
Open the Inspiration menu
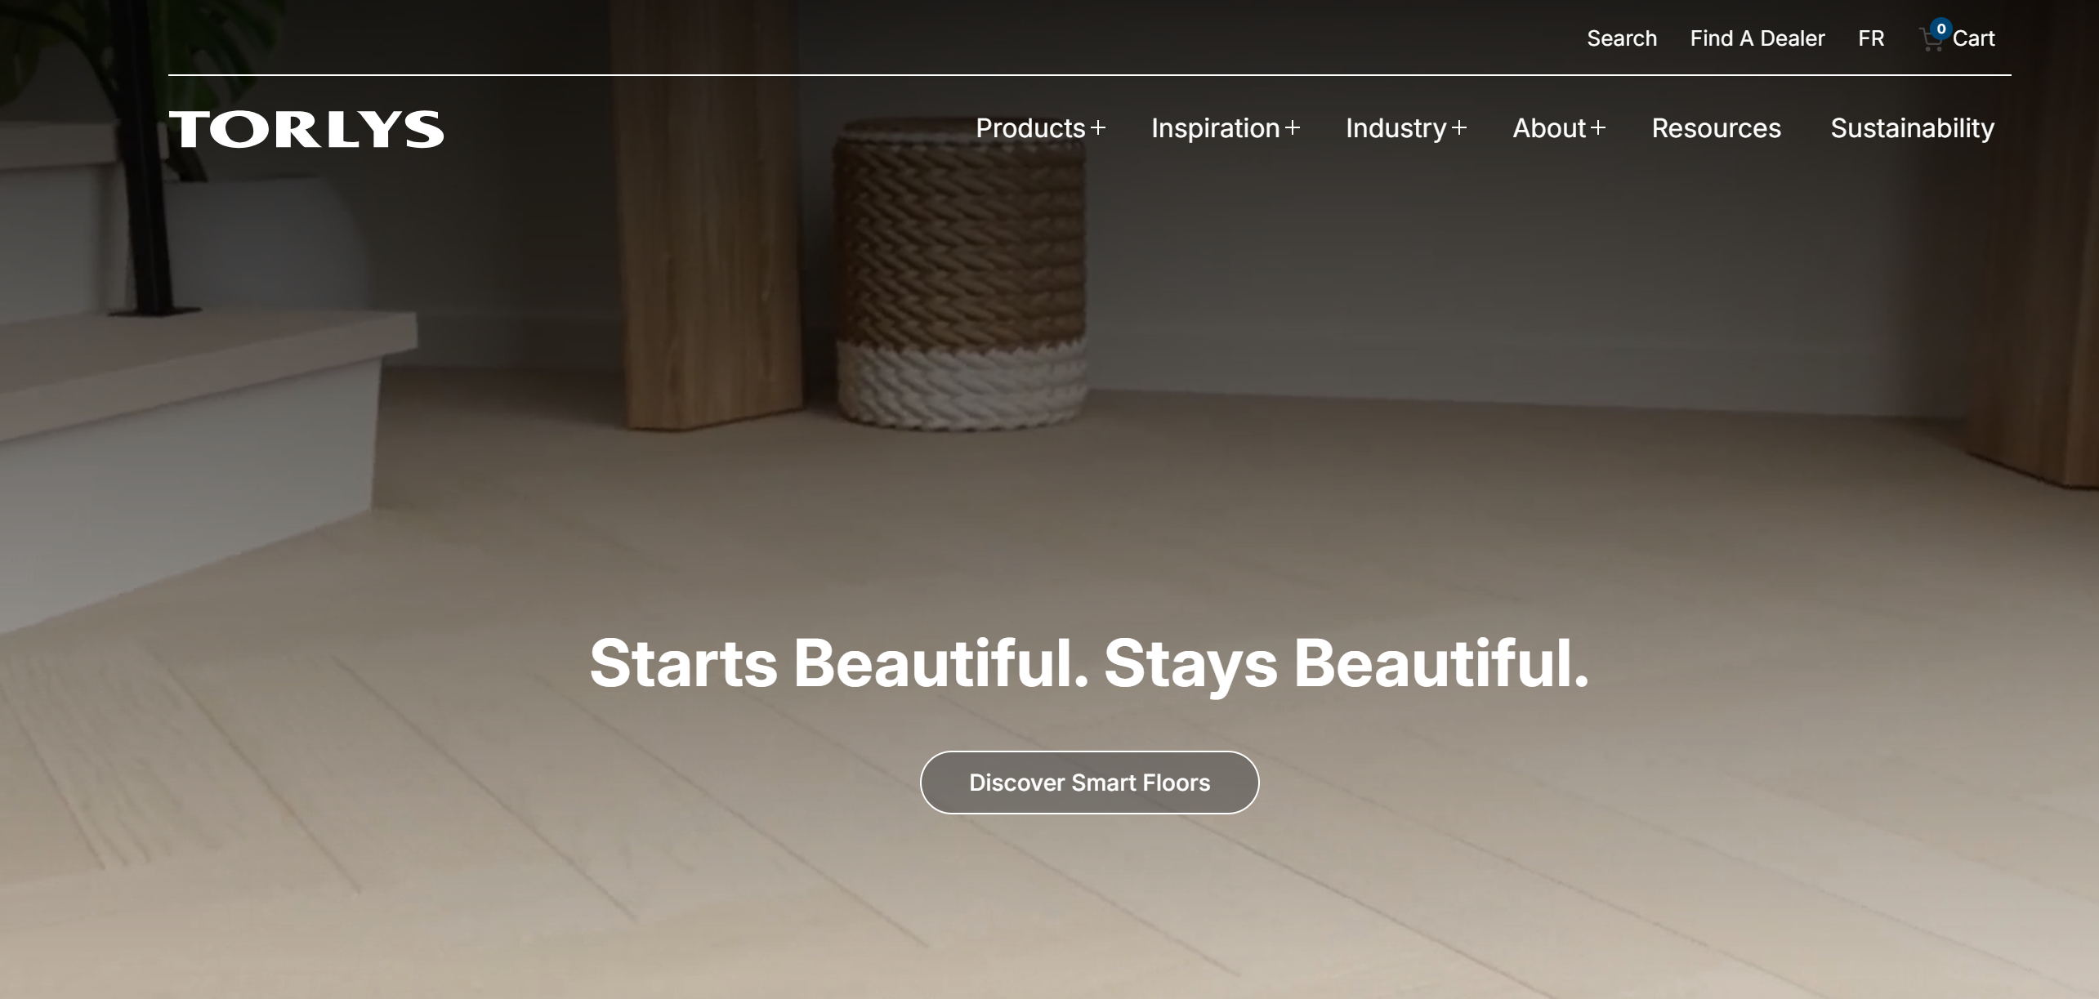coord(1215,128)
